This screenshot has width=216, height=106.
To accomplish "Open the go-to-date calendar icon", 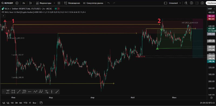I will (x=41, y=103).
